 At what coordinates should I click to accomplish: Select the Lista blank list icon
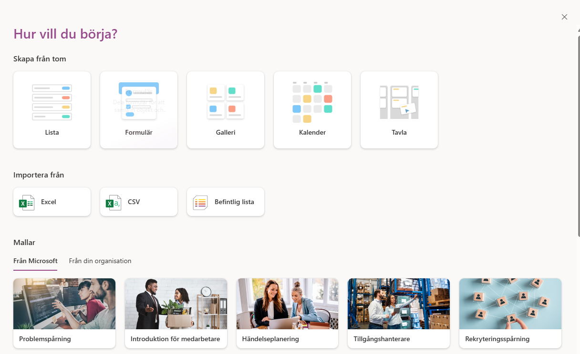(x=52, y=102)
